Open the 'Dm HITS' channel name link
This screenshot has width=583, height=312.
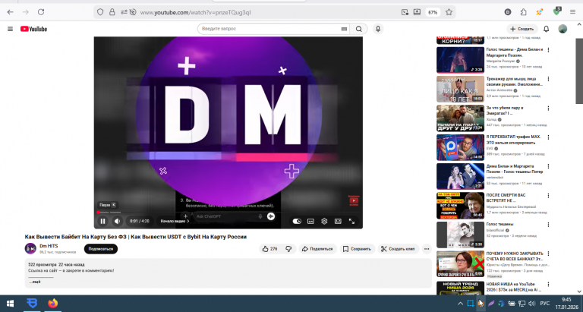coord(49,246)
